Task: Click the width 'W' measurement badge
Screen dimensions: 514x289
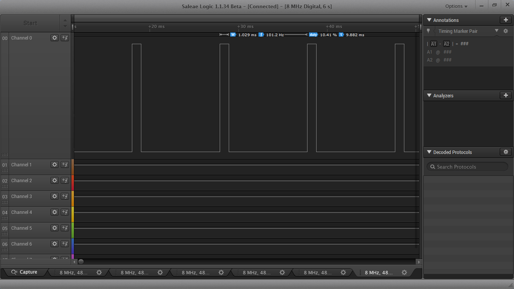Action: tap(233, 34)
